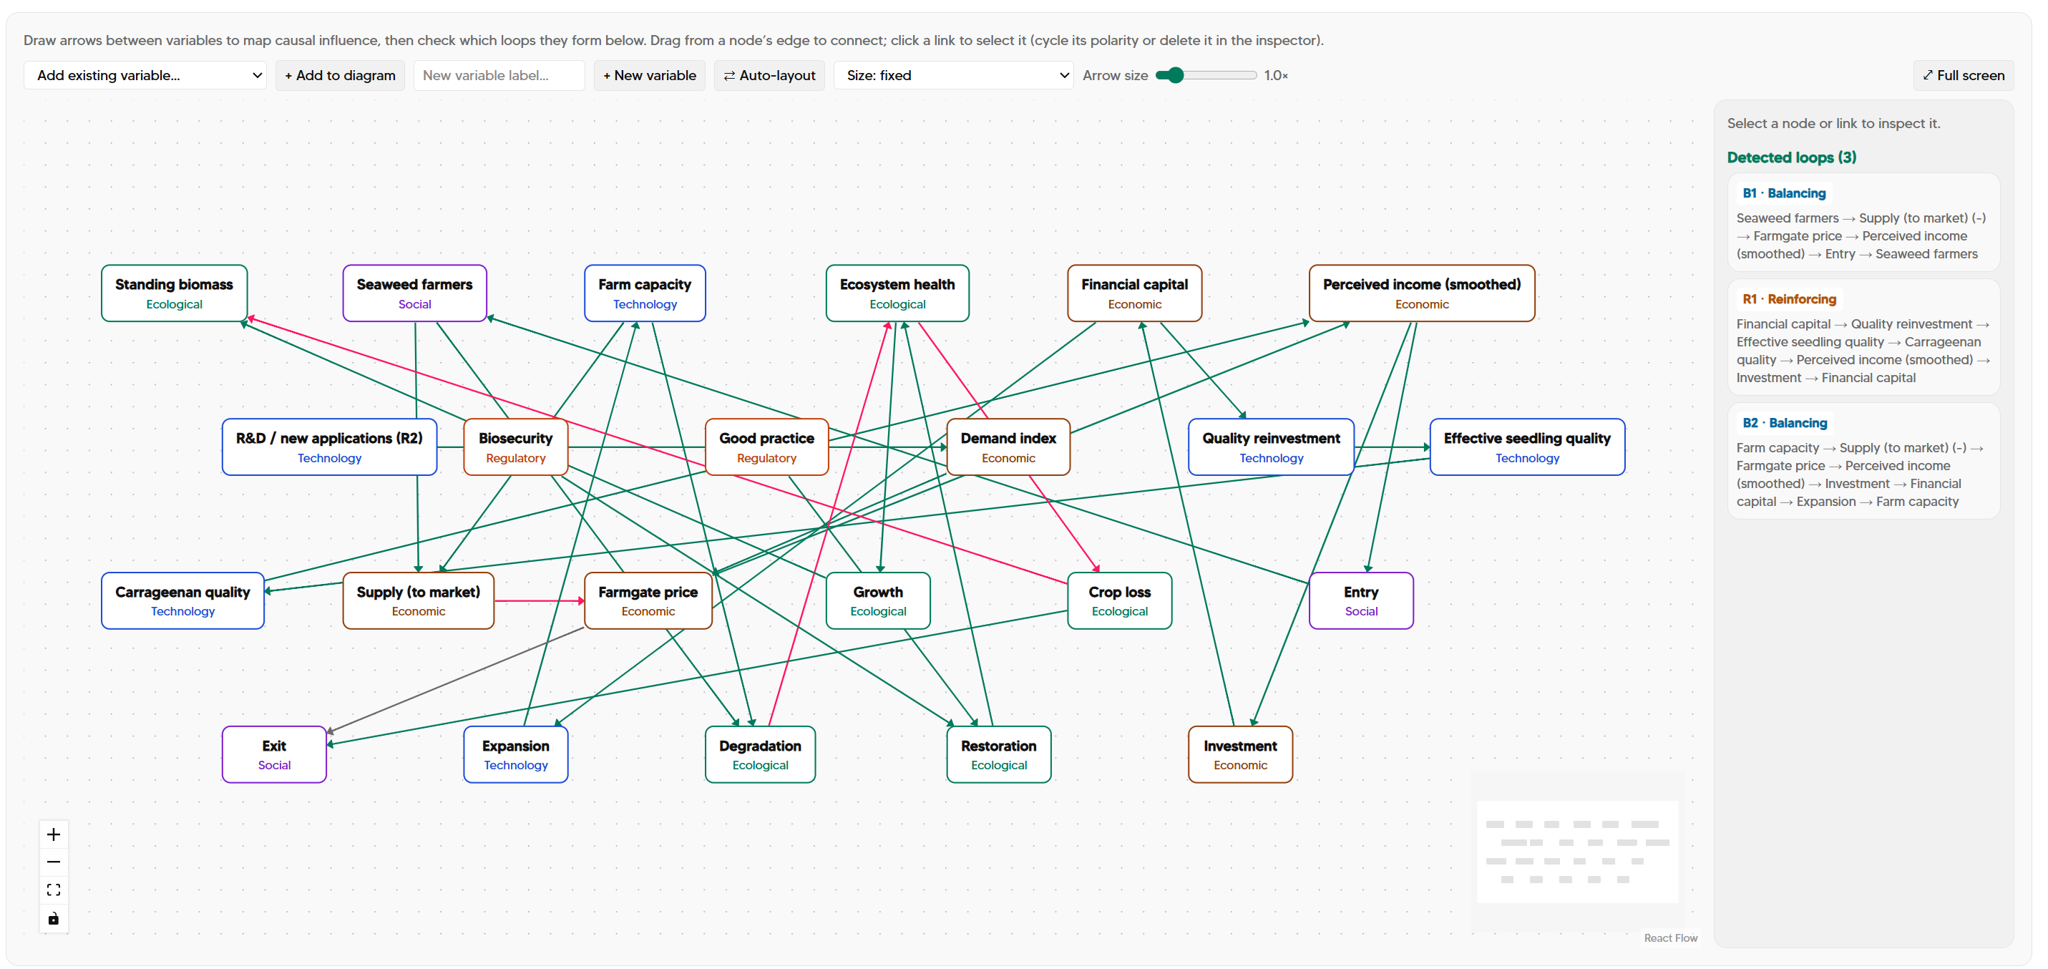This screenshot has height=969, width=2048.
Task: Click 'Select a node or link to inspect it' text
Action: coord(1833,123)
